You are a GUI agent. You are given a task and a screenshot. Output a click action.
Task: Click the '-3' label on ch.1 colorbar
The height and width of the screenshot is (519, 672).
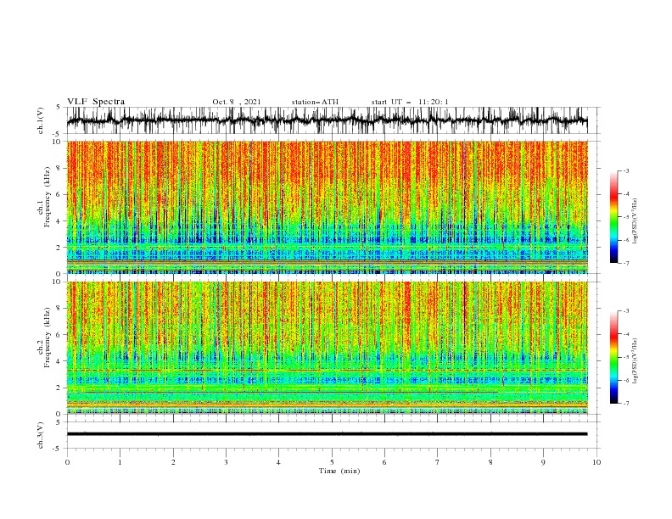point(625,170)
